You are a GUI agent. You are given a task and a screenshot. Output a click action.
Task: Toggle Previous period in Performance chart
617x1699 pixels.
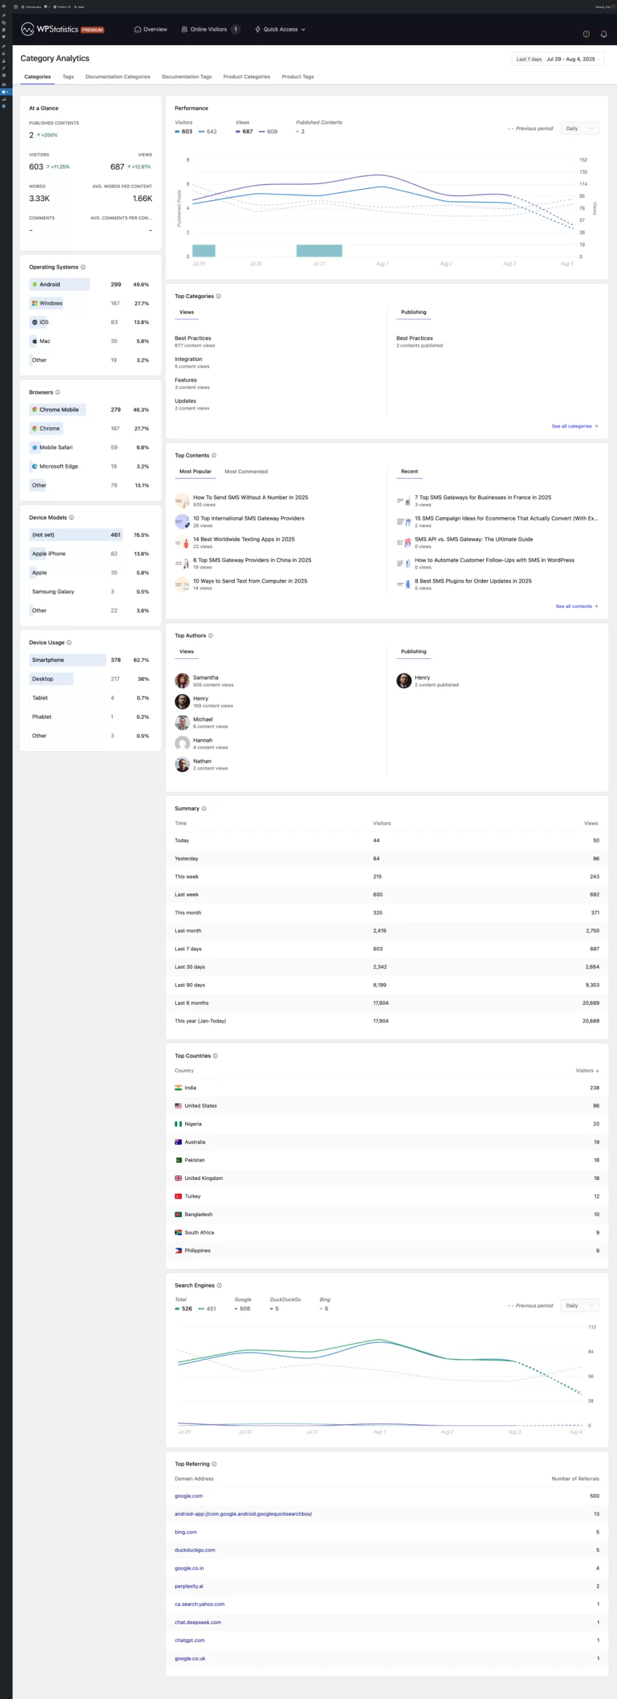(530, 129)
